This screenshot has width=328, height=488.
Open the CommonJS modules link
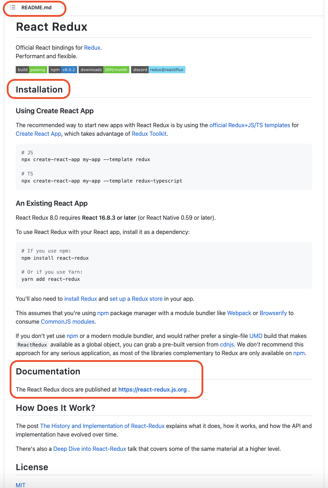[68, 322]
